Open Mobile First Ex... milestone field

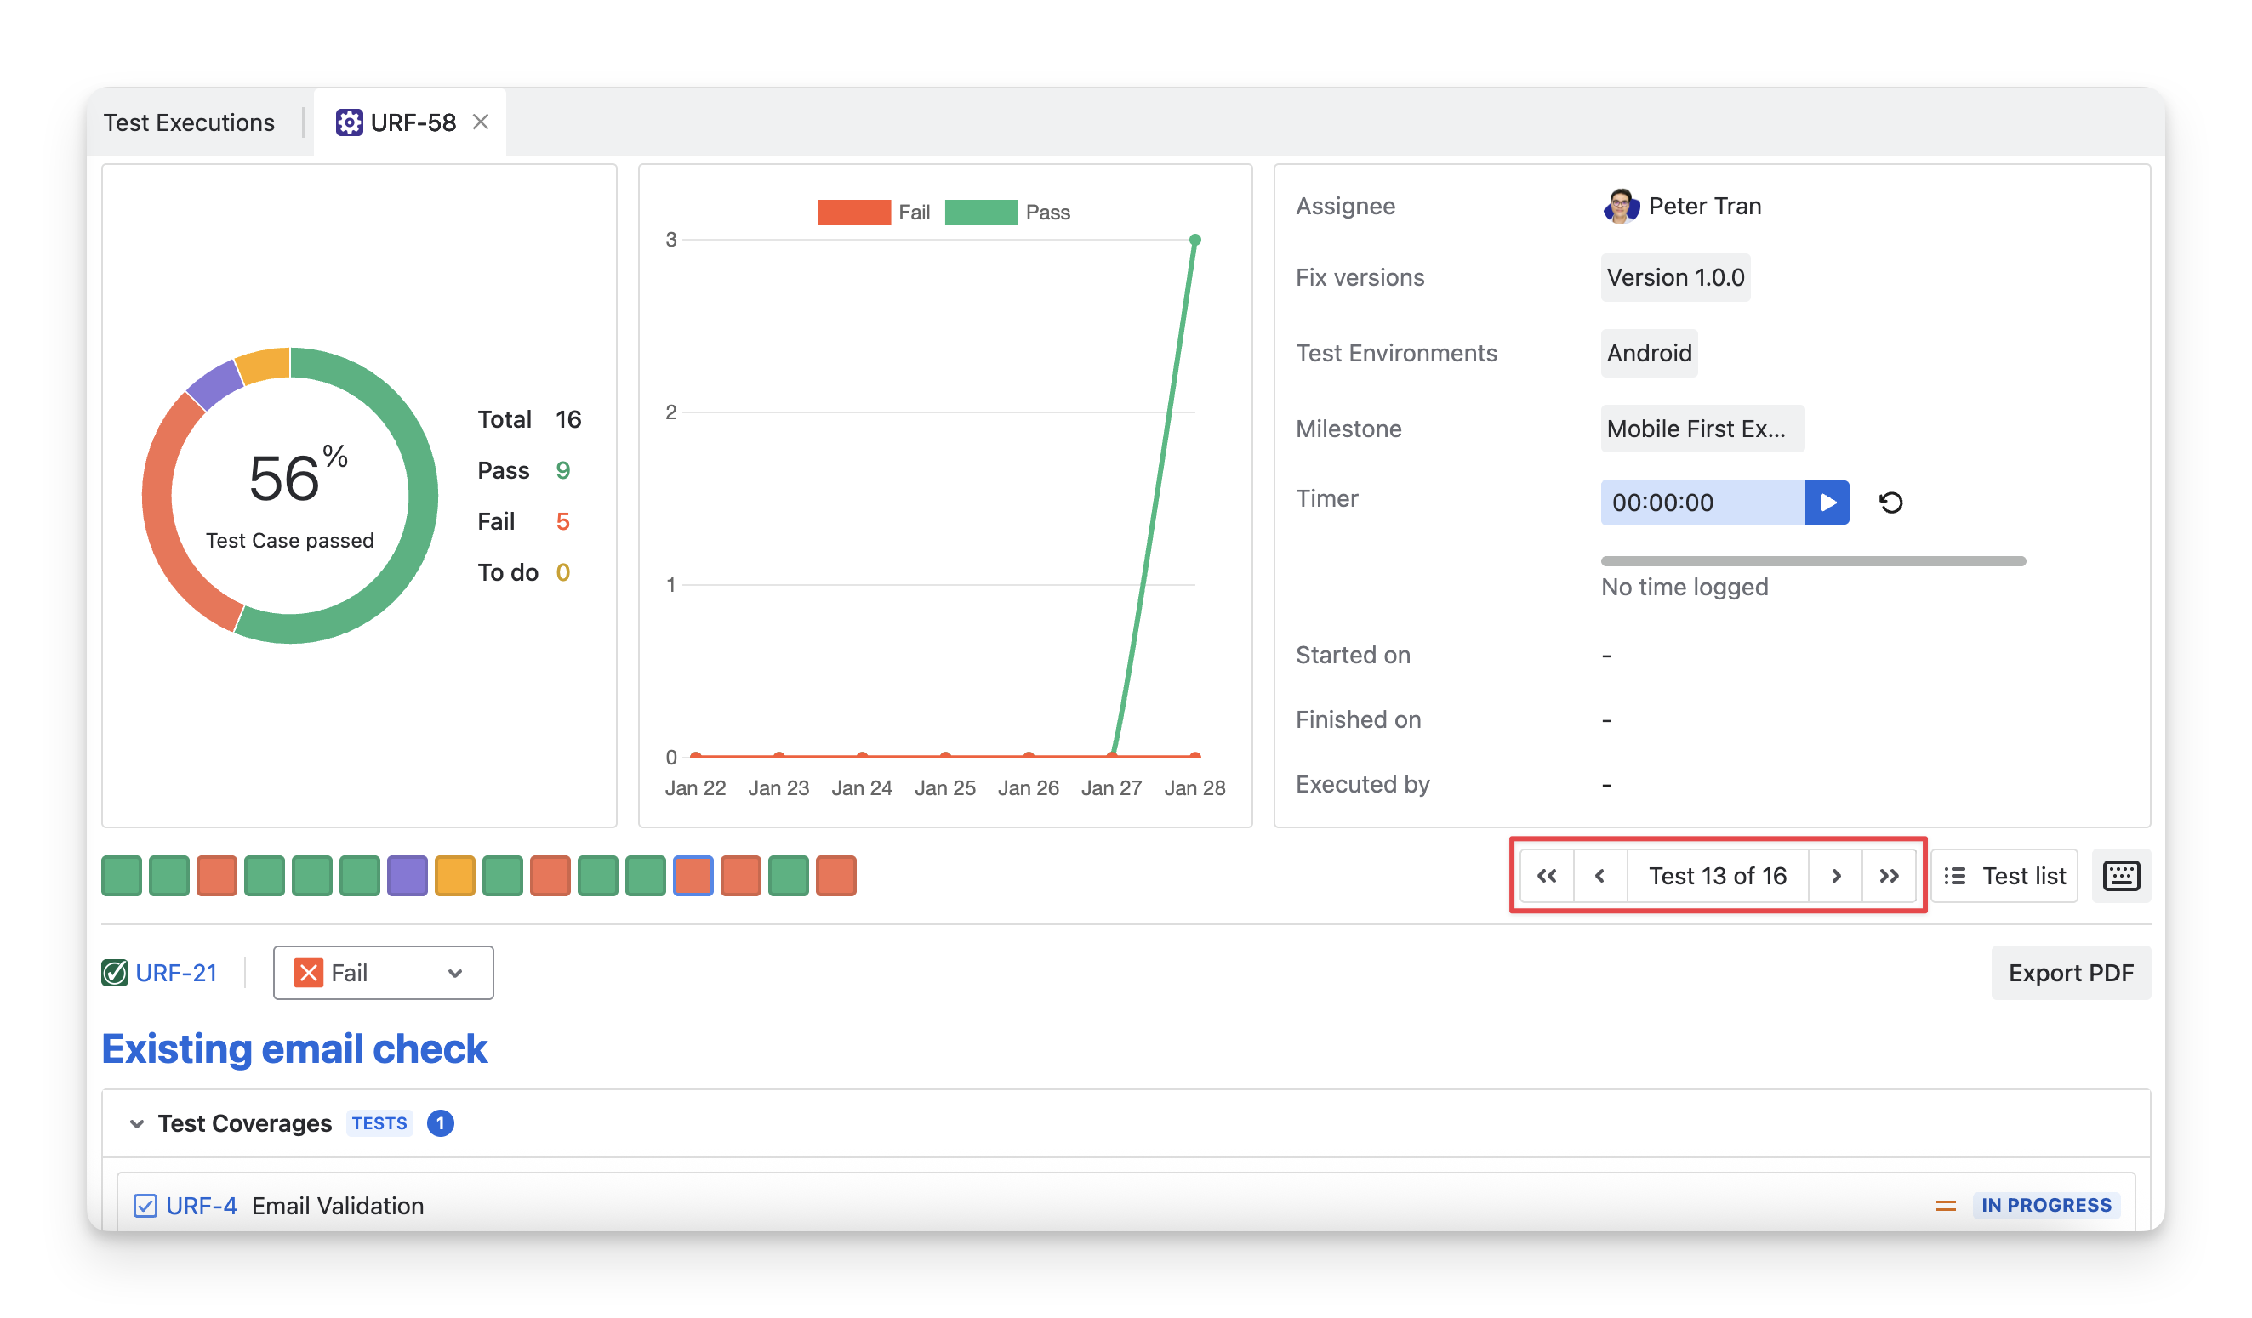1702,429
